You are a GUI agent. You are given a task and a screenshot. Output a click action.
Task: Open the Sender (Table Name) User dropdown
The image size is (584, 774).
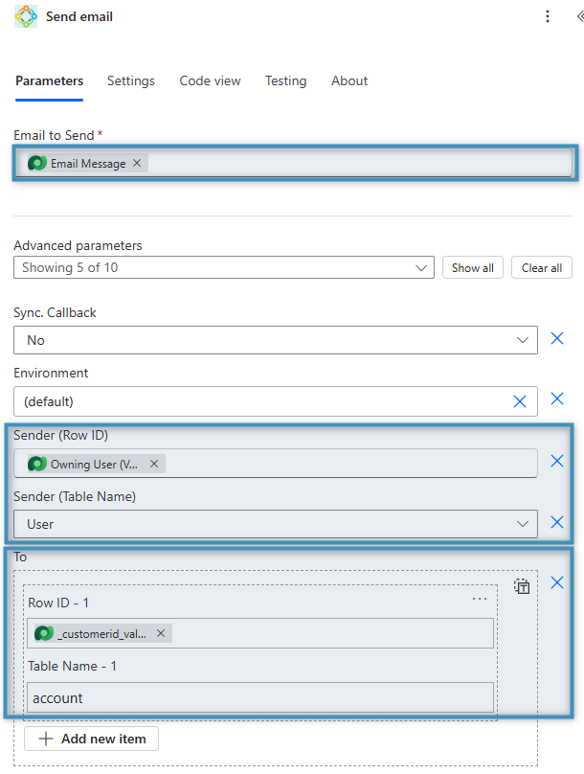click(x=522, y=524)
